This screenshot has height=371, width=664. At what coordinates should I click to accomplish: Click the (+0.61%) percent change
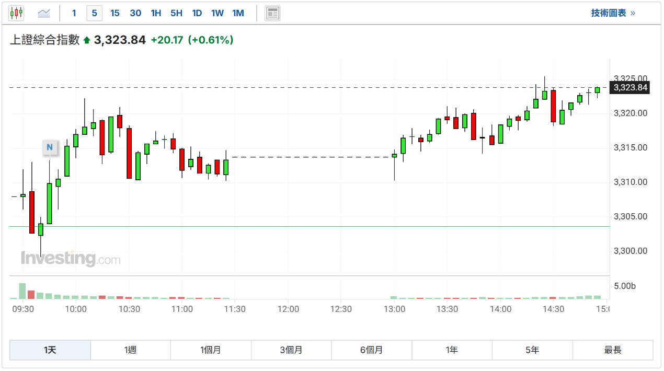coord(211,40)
